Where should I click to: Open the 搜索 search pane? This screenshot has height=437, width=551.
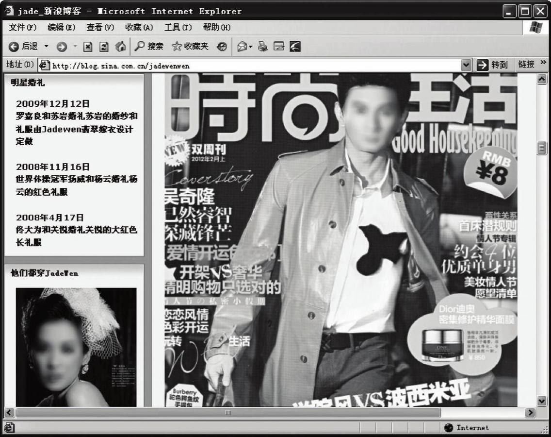tap(149, 46)
